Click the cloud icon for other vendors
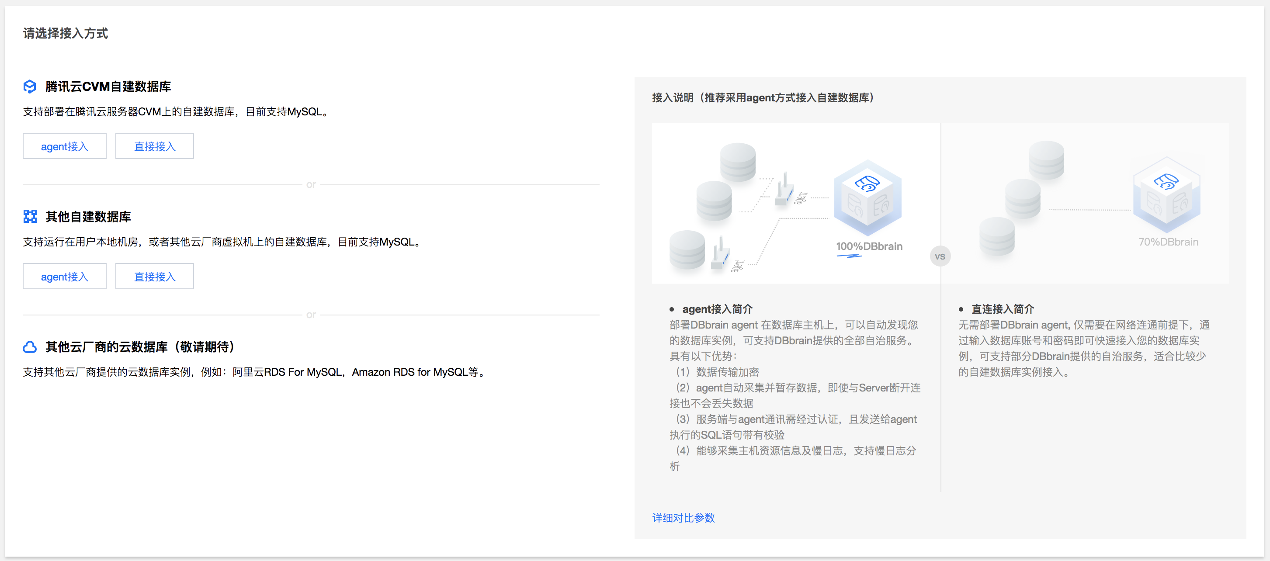The image size is (1270, 561). (30, 347)
